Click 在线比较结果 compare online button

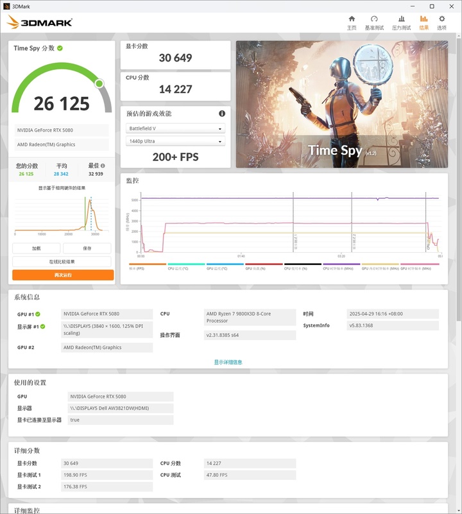[62, 262]
